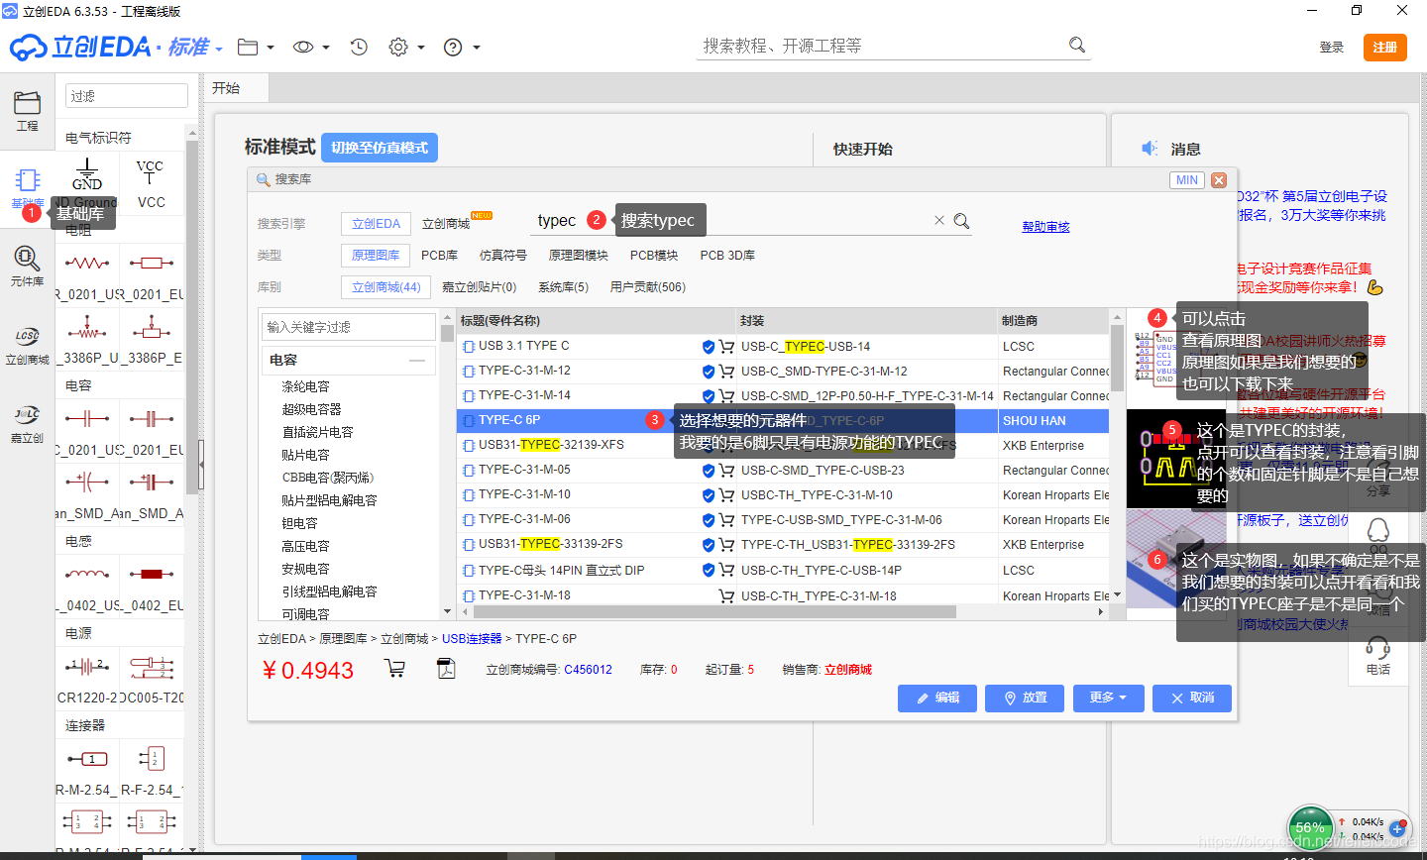Open the 标准 mode dropdown arrow

pos(218,48)
